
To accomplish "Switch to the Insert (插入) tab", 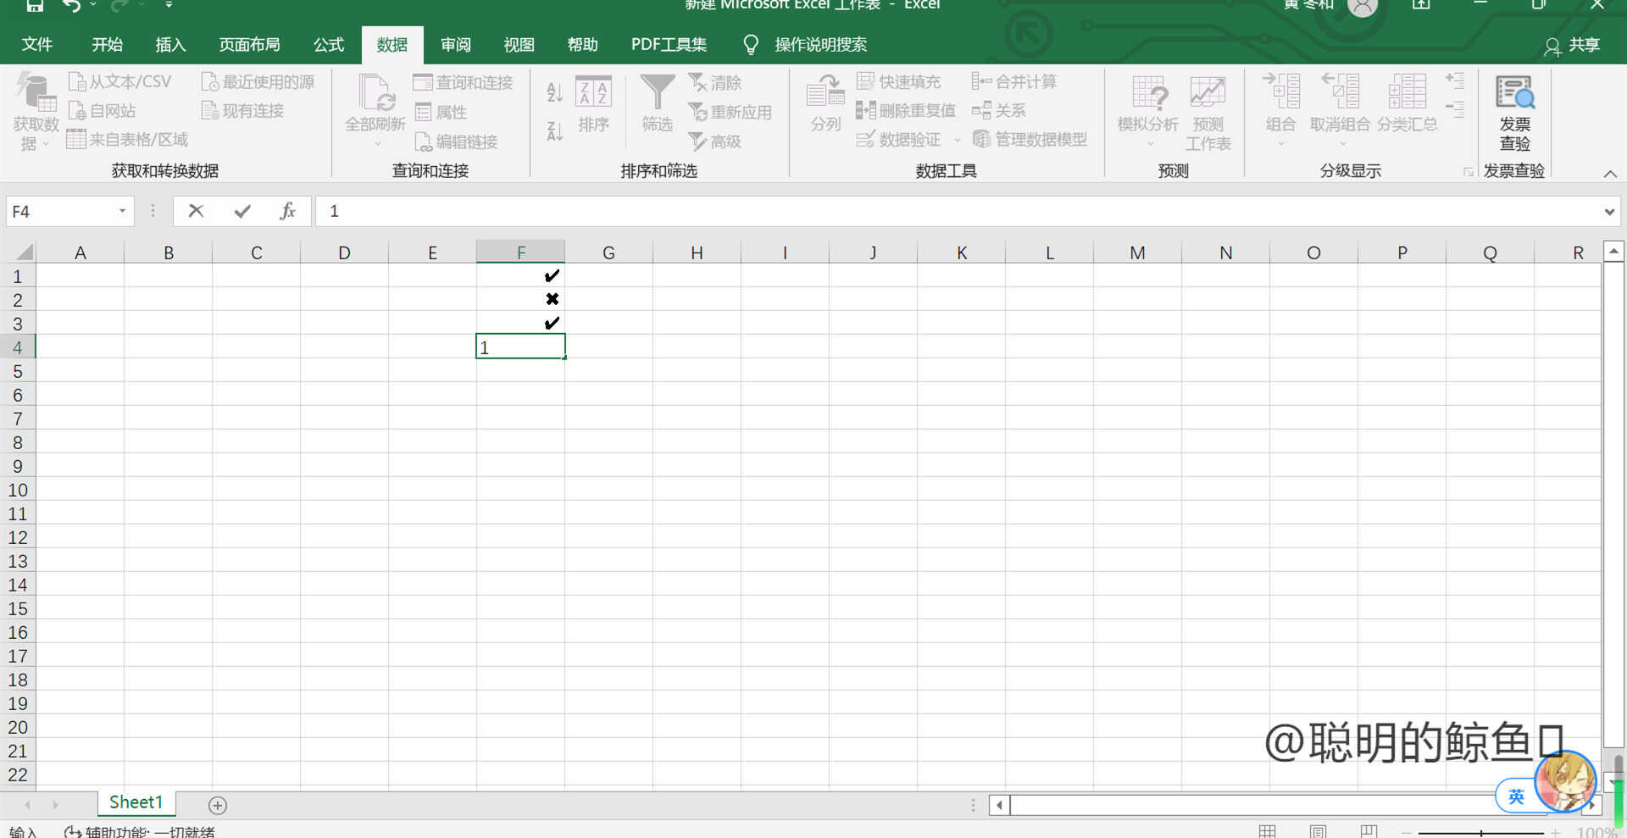I will [170, 45].
